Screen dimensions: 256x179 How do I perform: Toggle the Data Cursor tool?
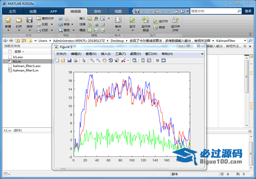coord(117,61)
